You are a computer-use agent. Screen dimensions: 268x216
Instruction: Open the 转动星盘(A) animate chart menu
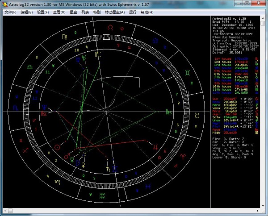[x=115, y=12]
